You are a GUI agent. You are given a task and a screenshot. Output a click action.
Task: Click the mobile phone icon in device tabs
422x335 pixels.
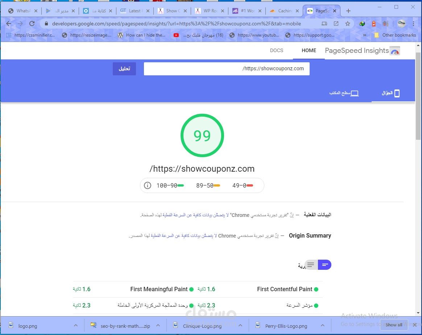(397, 93)
